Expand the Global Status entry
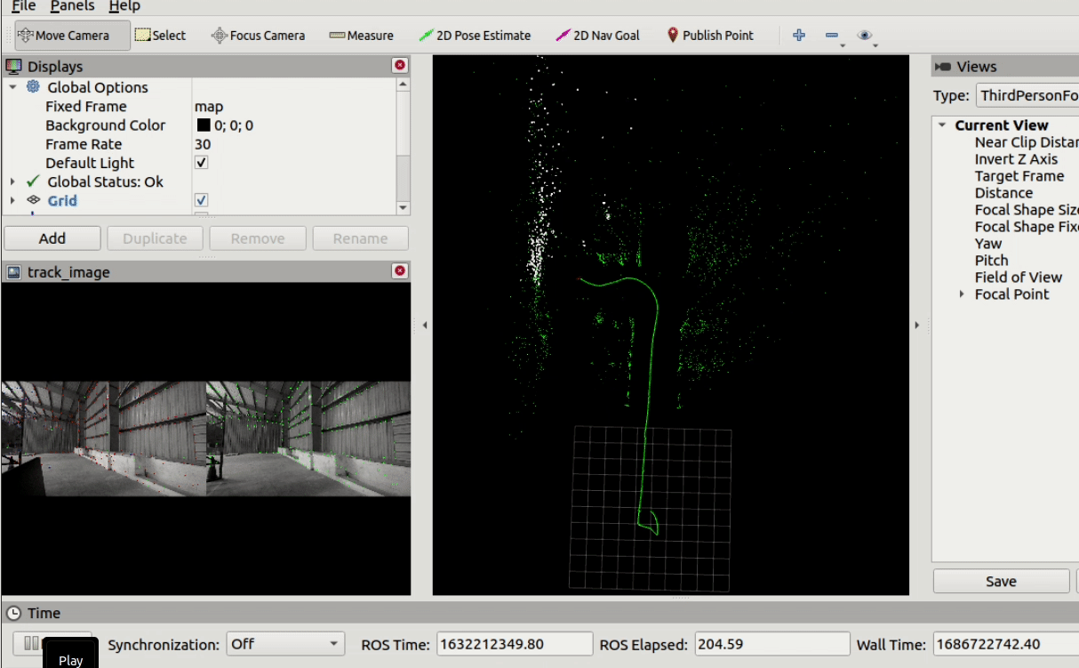 (x=12, y=181)
